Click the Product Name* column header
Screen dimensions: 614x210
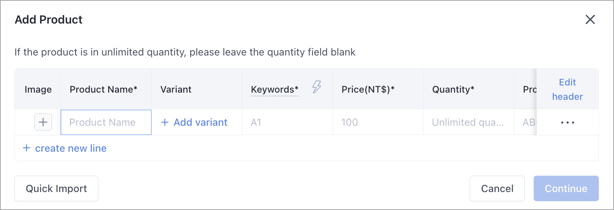pos(104,89)
